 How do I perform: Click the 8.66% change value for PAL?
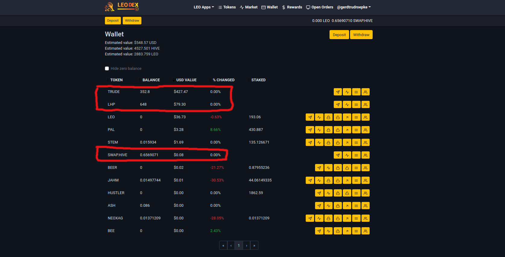click(215, 130)
